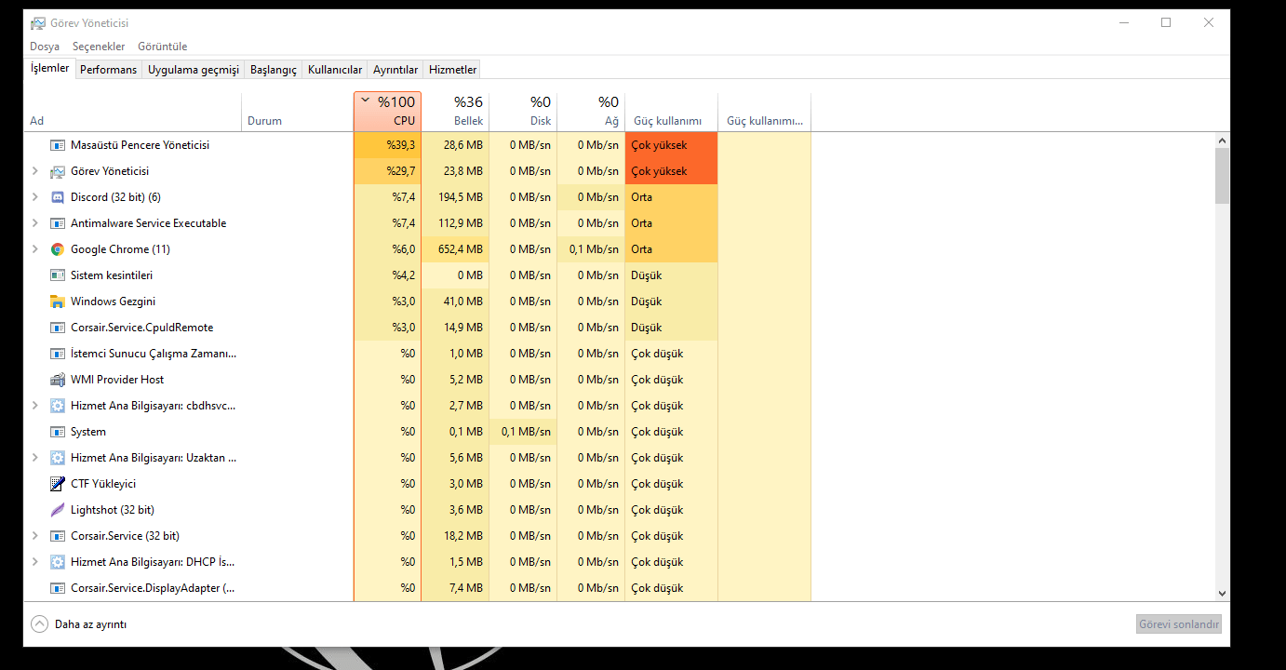The image size is (1286, 670).
Task: Expand Hizmet Ana Bilgisayarı: cbdhsvc group
Action: [x=35, y=406]
